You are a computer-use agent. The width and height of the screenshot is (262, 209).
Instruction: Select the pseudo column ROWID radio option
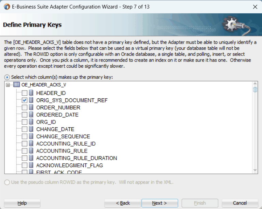(x=7, y=182)
